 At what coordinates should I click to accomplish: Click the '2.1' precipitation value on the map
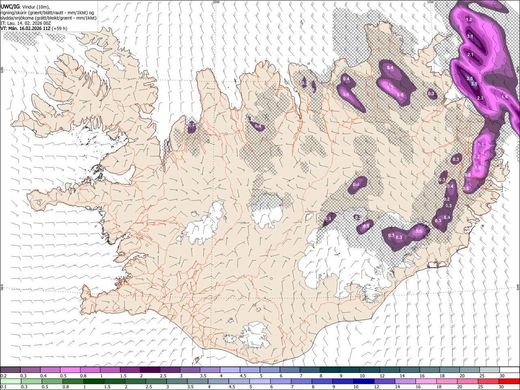(x=470, y=55)
